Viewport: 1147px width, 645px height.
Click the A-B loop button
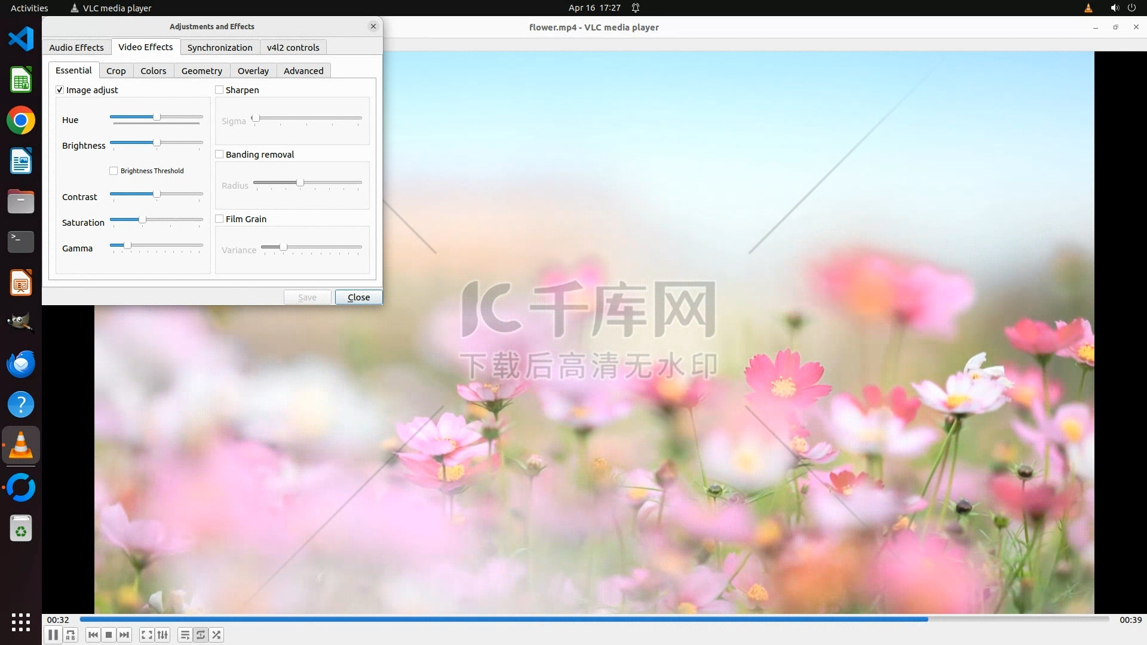(70, 635)
